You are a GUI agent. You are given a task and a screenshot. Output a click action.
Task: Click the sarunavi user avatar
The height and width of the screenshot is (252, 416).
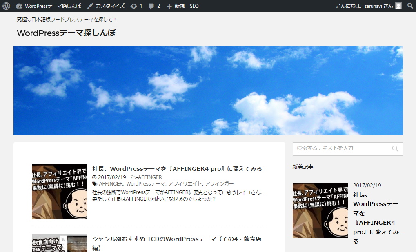(x=398, y=6)
